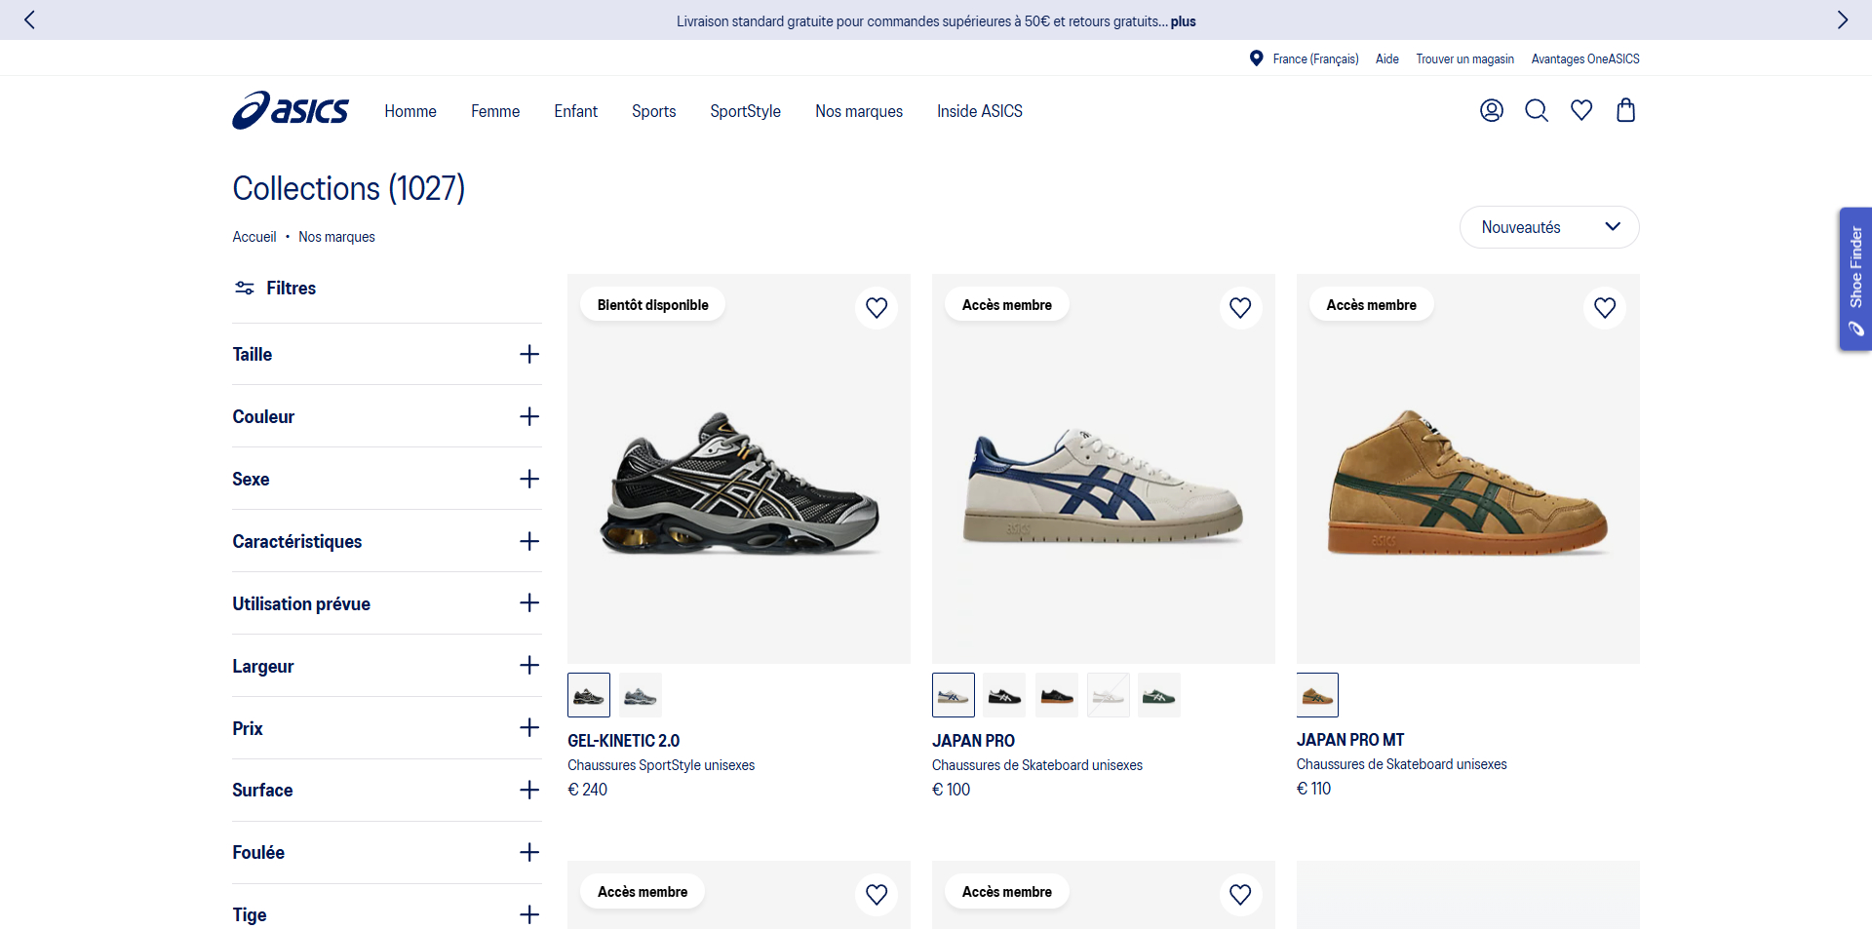The image size is (1872, 929).
Task: Open the wishlist heart in the header
Action: pyautogui.click(x=1580, y=110)
